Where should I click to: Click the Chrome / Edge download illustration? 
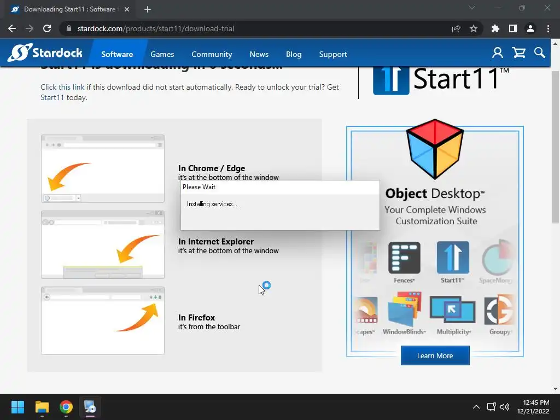click(x=102, y=168)
